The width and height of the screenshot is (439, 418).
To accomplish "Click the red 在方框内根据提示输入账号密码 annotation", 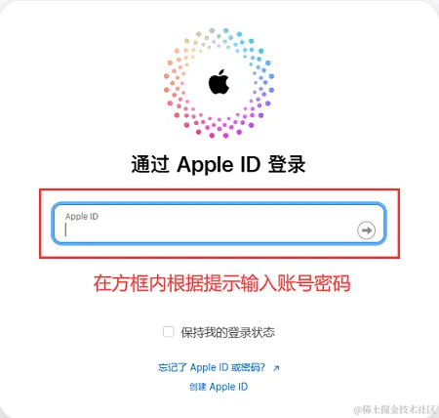I will pyautogui.click(x=221, y=283).
